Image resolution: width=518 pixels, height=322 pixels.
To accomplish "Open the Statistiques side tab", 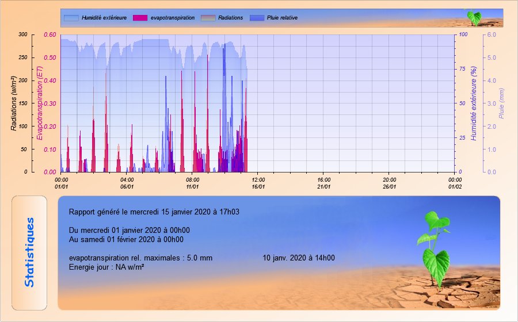I will (29, 252).
